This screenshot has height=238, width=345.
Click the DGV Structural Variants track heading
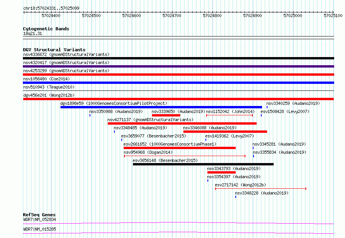point(54,50)
